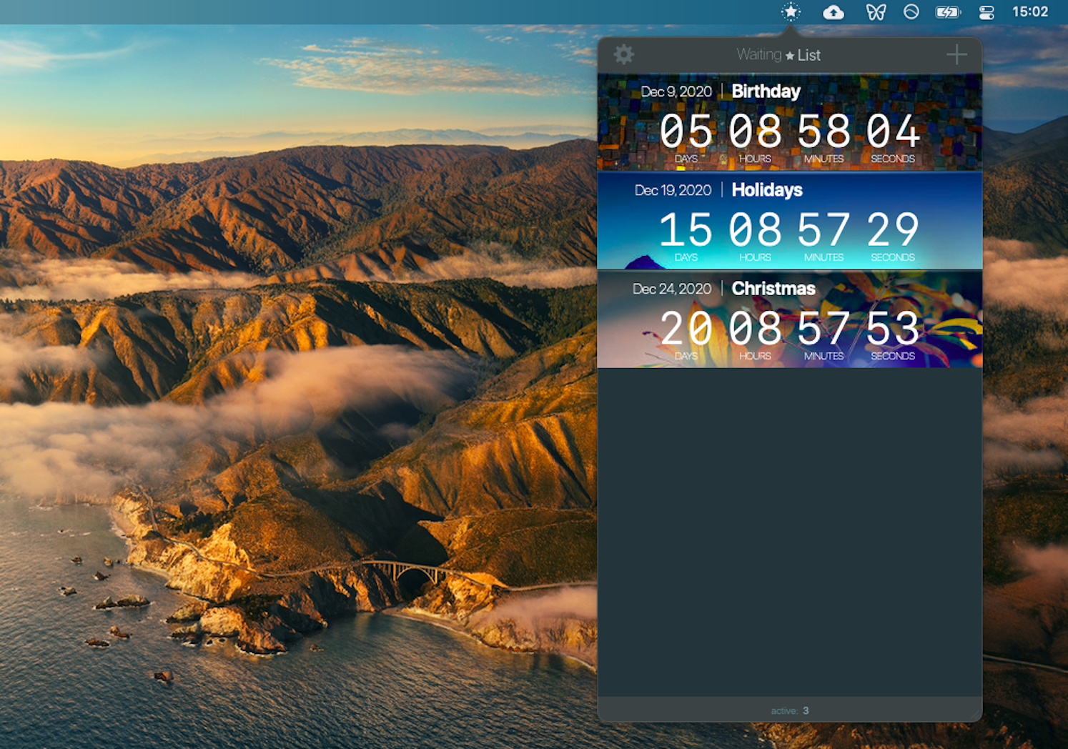Add a new countdown with the plus icon
1068x749 pixels.
coord(957,54)
